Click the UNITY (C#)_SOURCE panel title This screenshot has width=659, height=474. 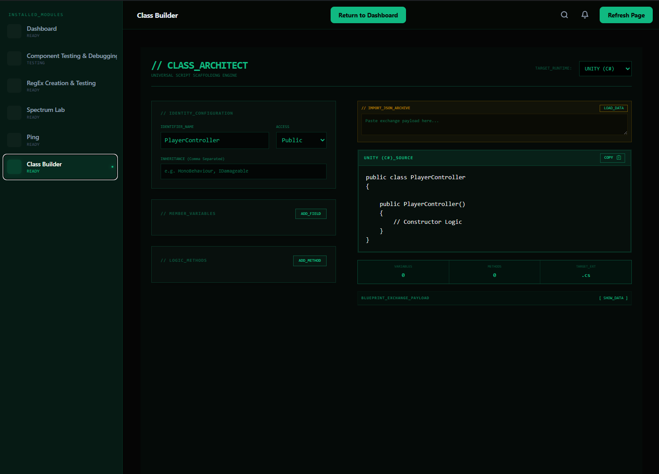click(x=388, y=158)
